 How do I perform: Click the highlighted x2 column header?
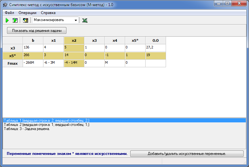pyautogui.click(x=74, y=40)
